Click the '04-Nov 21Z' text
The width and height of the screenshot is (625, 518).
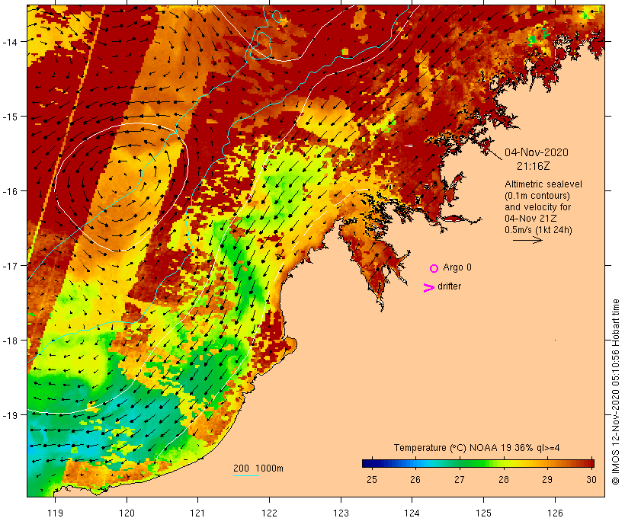pos(530,219)
